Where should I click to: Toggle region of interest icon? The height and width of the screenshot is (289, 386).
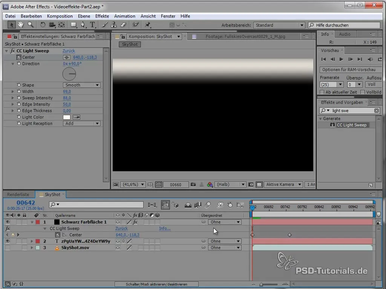pyautogui.click(x=159, y=184)
